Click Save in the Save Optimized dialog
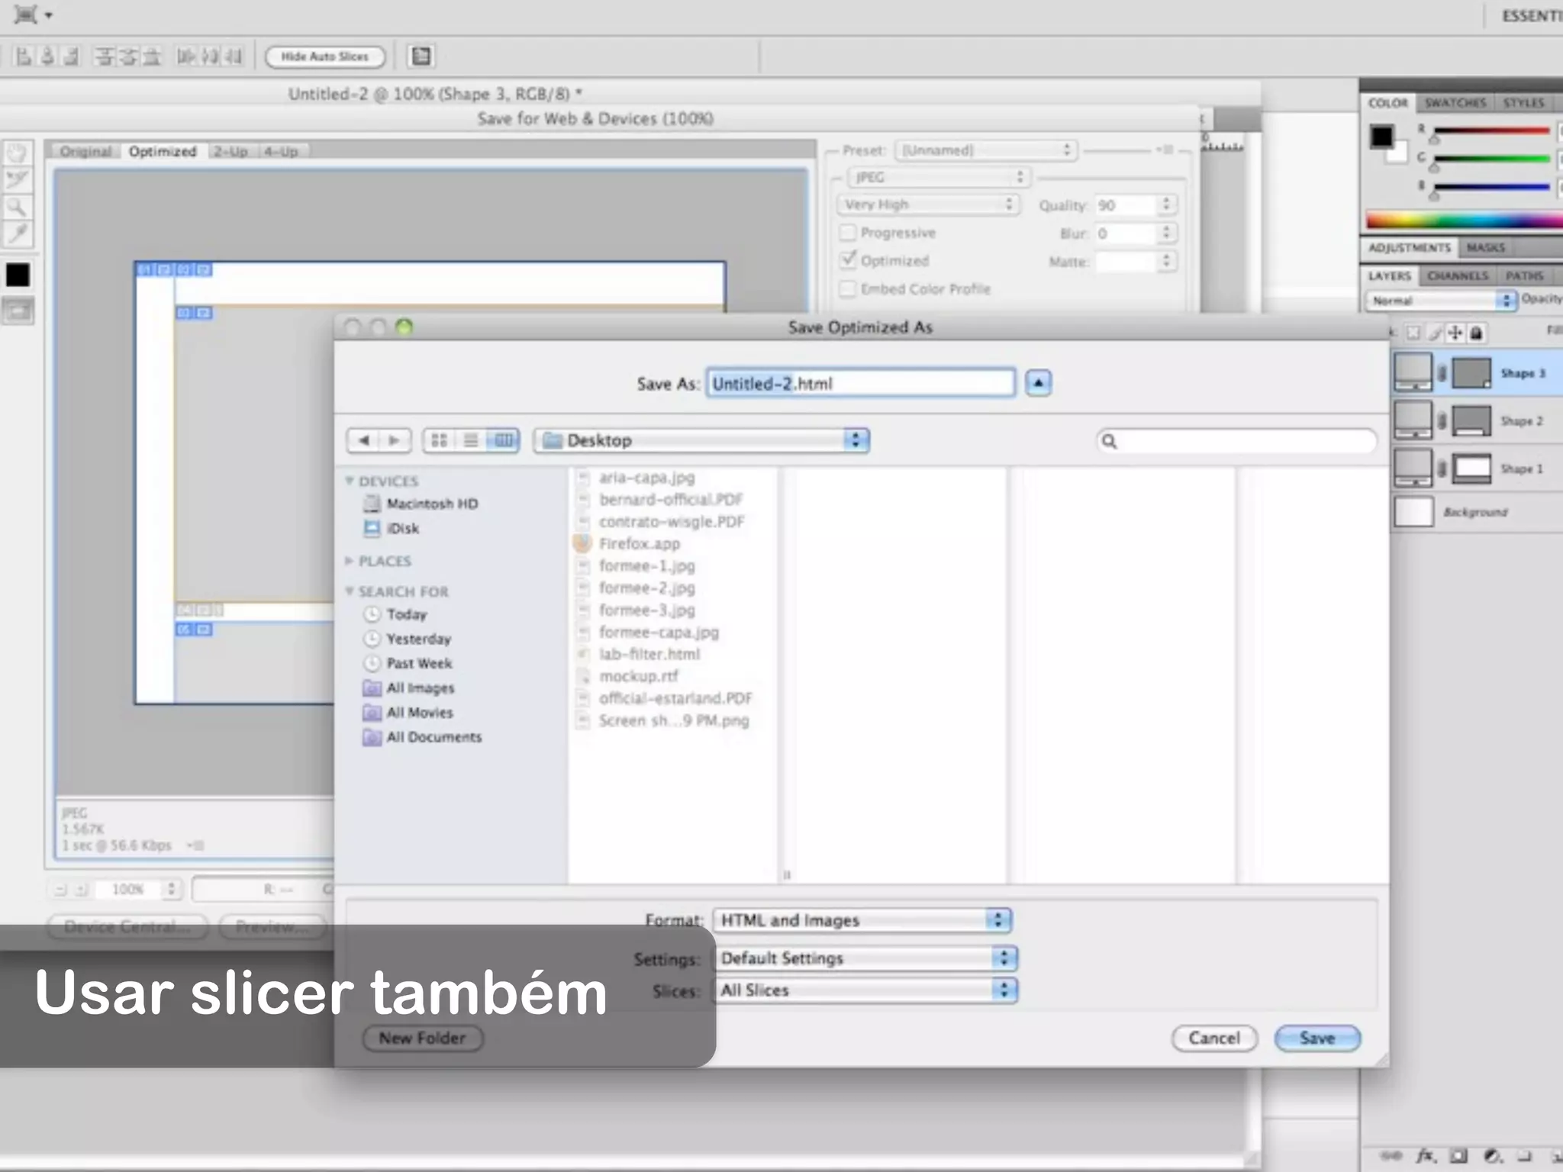 [1317, 1038]
